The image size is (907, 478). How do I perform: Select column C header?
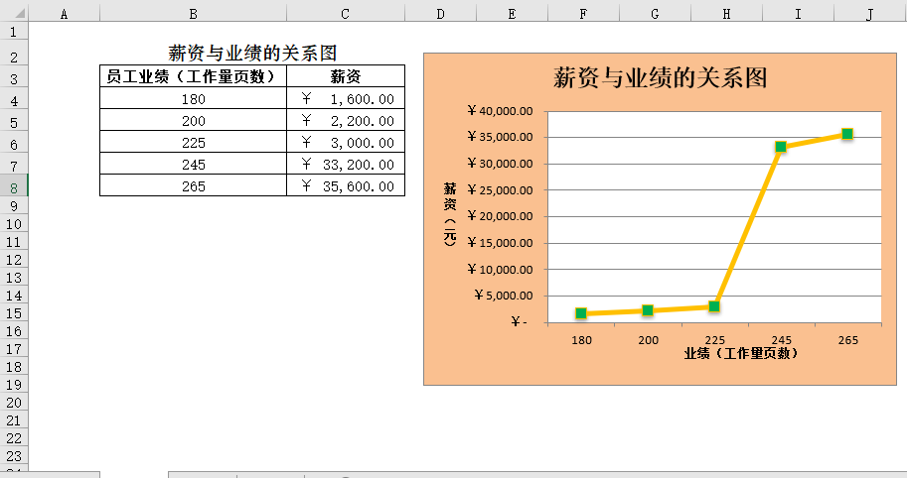click(345, 13)
